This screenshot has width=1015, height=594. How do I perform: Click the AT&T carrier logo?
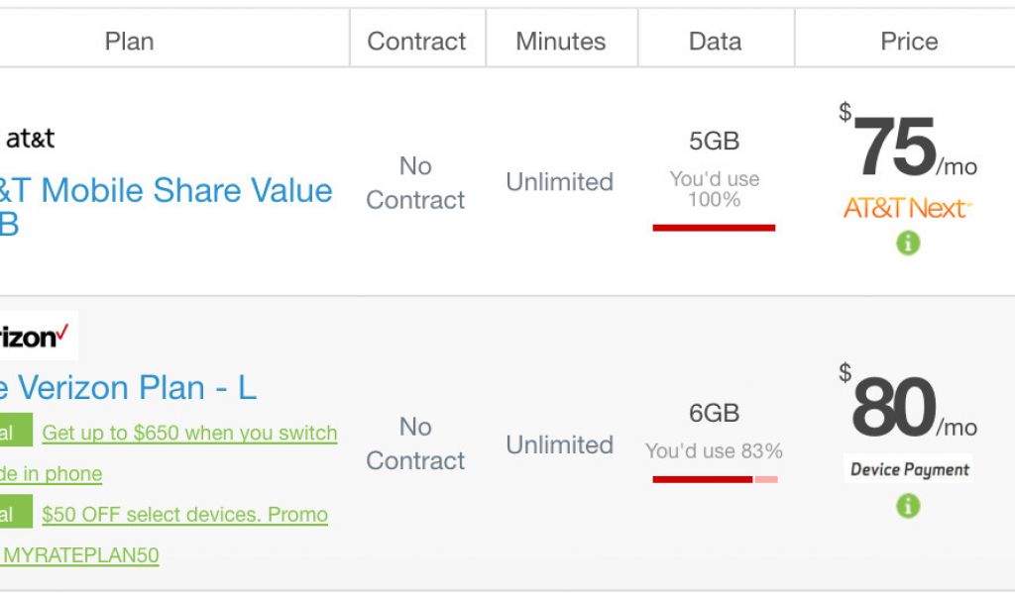[30, 138]
